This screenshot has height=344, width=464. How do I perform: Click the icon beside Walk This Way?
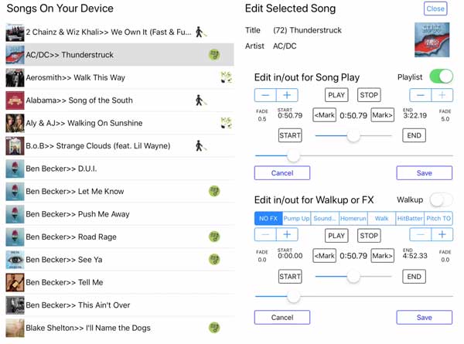pos(226,77)
